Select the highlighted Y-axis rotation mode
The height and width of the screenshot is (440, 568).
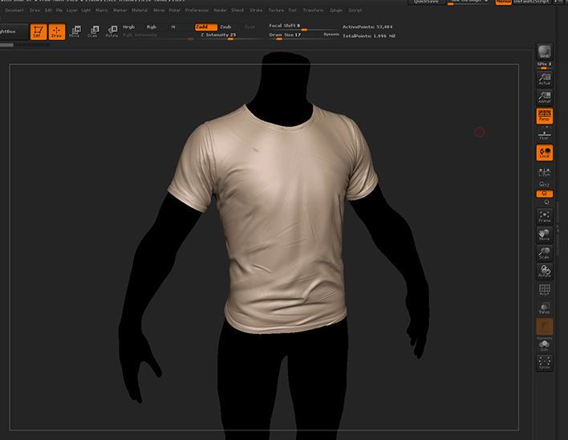544,194
